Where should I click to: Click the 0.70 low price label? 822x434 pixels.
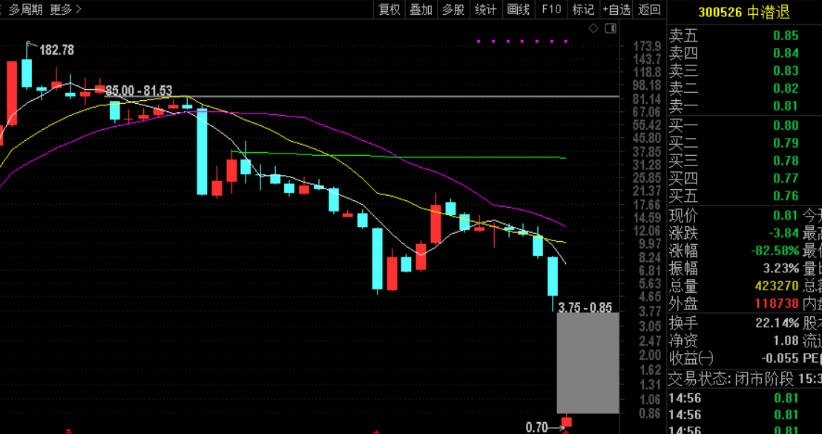(536, 428)
